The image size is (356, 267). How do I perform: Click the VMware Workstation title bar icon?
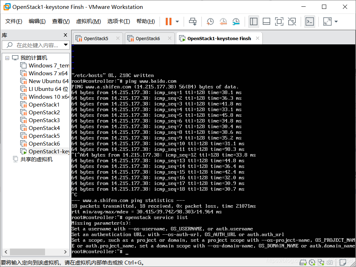7,7
